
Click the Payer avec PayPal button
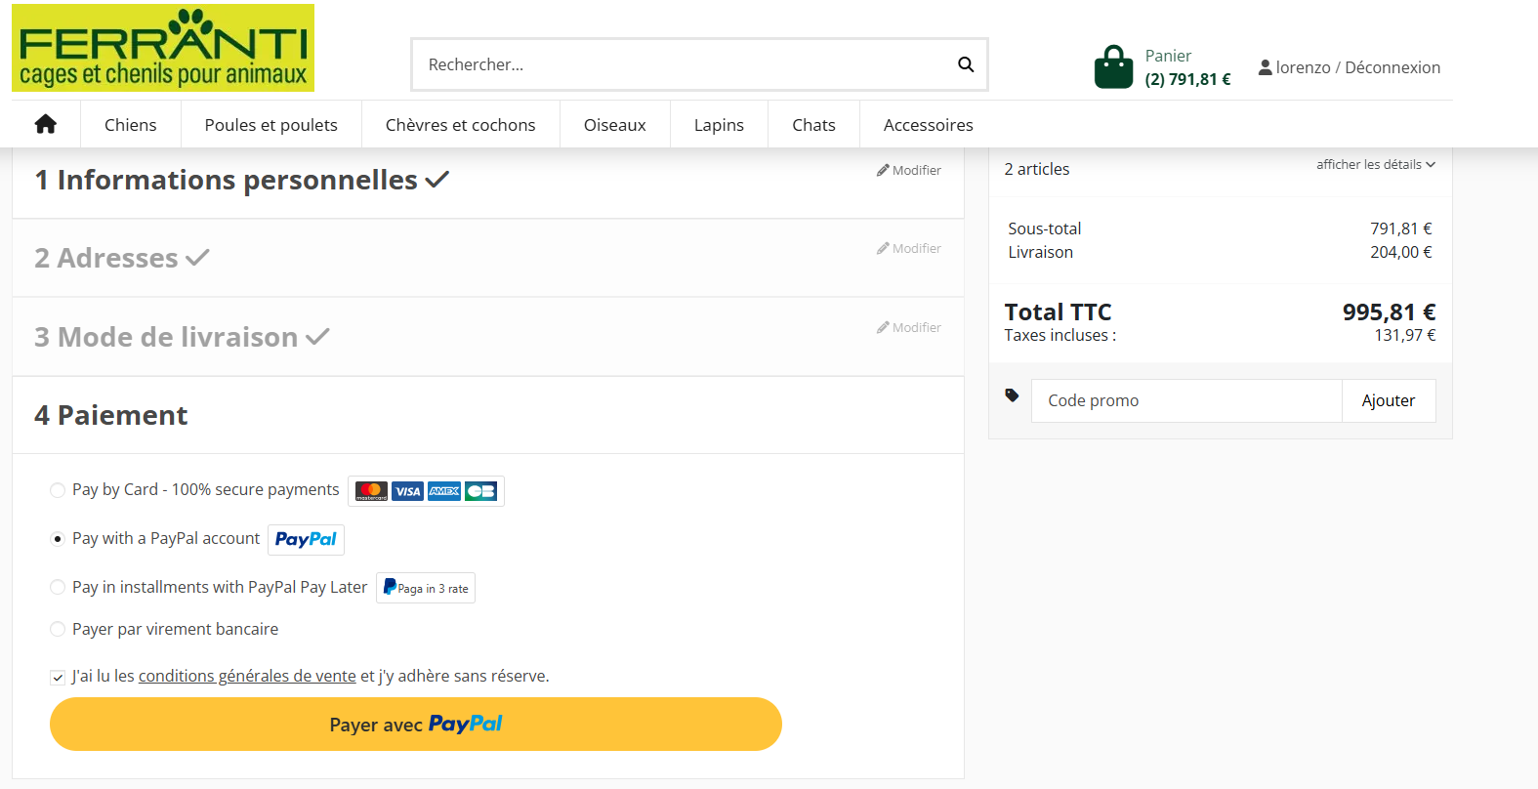click(416, 725)
